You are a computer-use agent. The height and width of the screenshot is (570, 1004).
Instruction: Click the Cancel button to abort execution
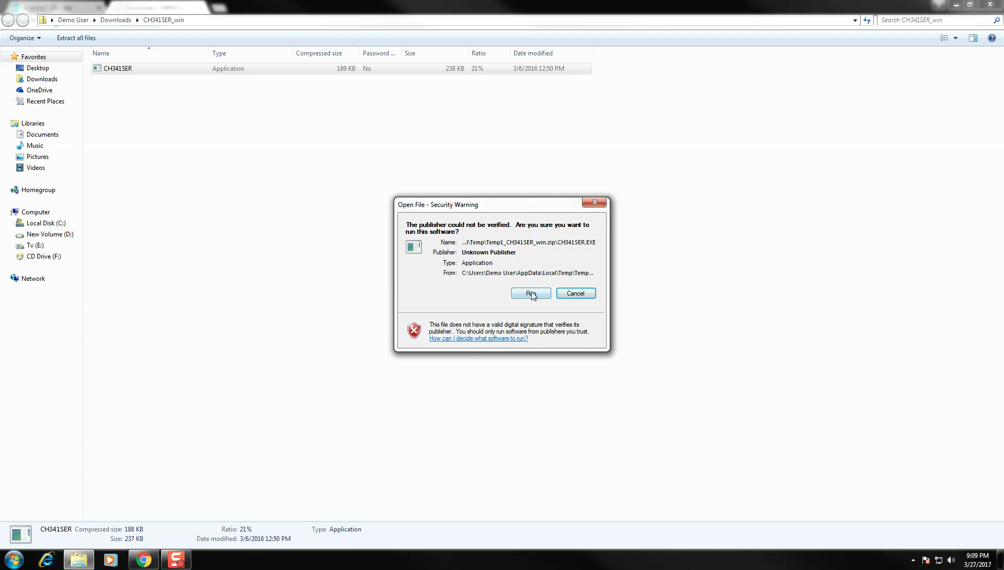coord(575,293)
